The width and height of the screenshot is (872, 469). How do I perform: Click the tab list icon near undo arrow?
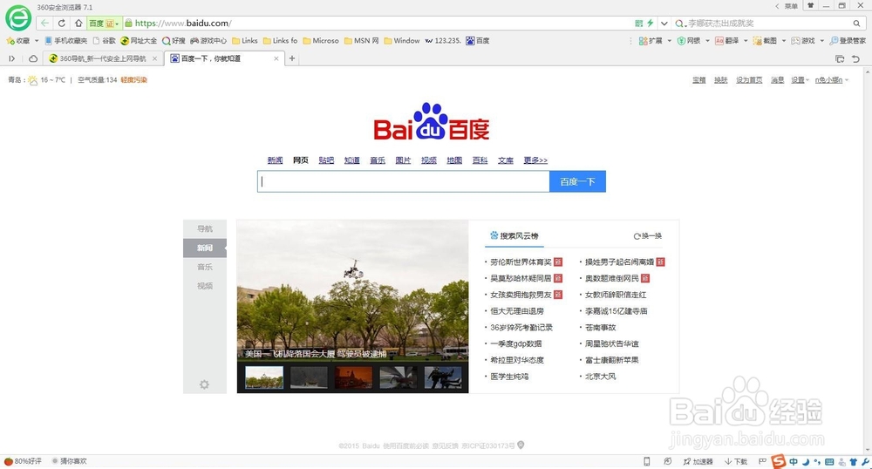(840, 58)
